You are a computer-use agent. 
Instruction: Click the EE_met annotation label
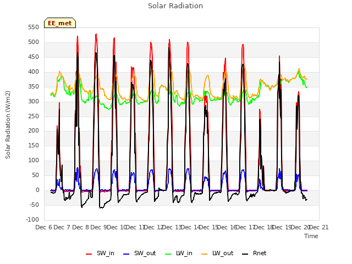[60, 23]
